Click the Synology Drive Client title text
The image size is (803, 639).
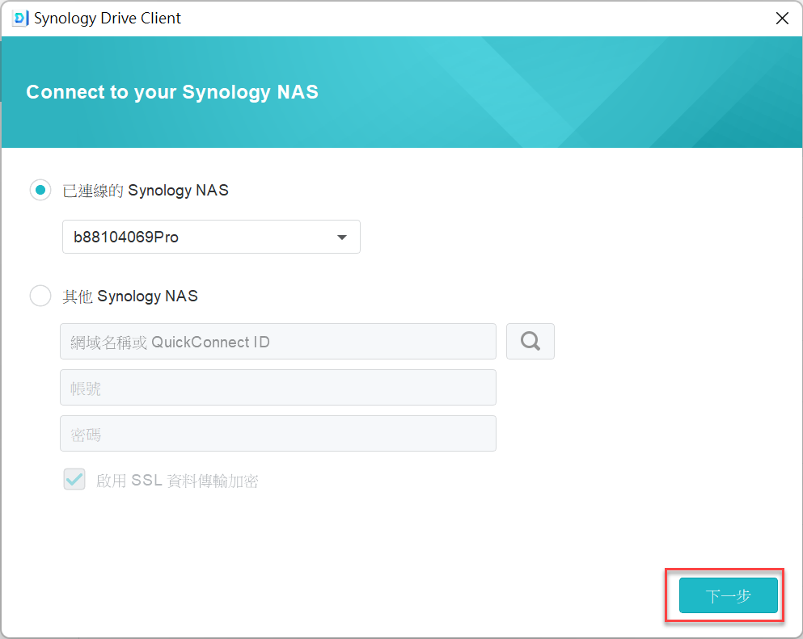click(x=107, y=19)
